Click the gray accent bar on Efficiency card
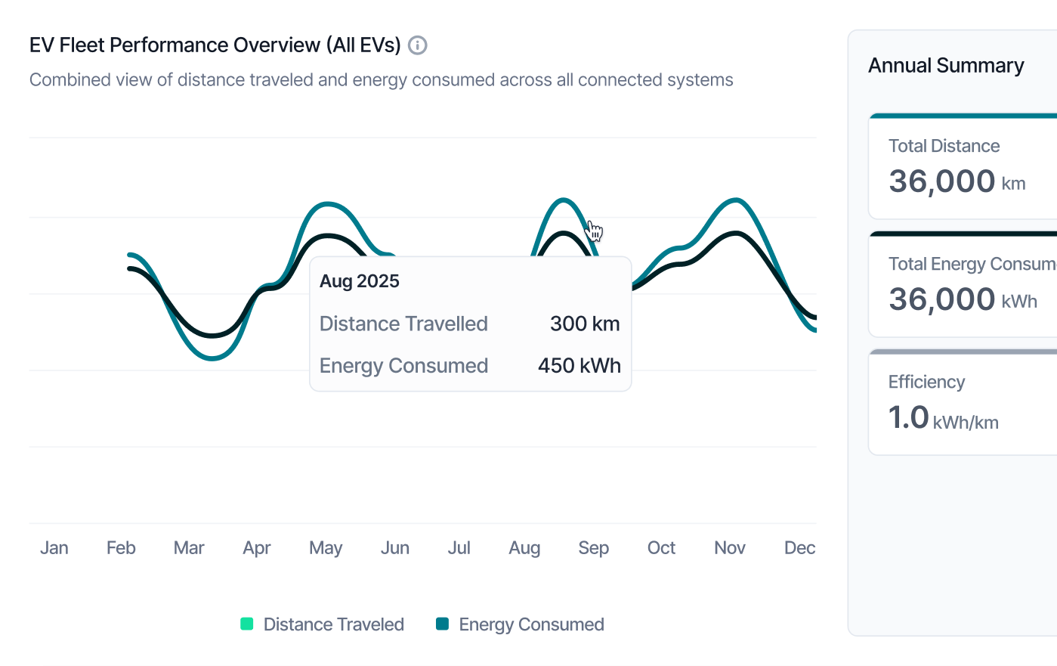This screenshot has height=666, width=1057. pos(975,351)
